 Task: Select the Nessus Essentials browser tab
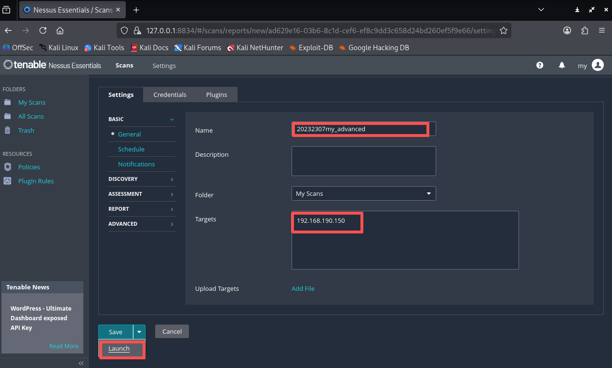72,10
